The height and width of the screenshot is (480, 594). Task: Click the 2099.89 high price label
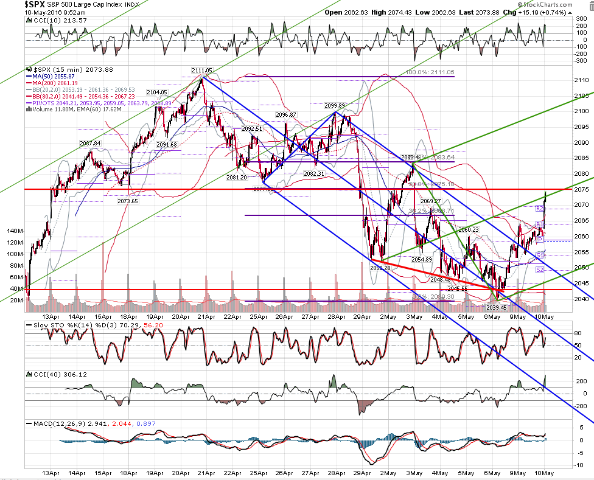335,106
